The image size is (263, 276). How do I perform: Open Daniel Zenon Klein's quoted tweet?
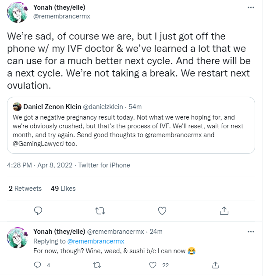tap(131, 125)
